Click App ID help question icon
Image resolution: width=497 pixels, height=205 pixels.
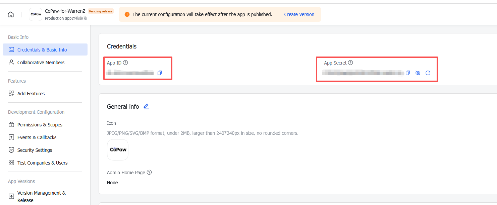[x=125, y=63]
